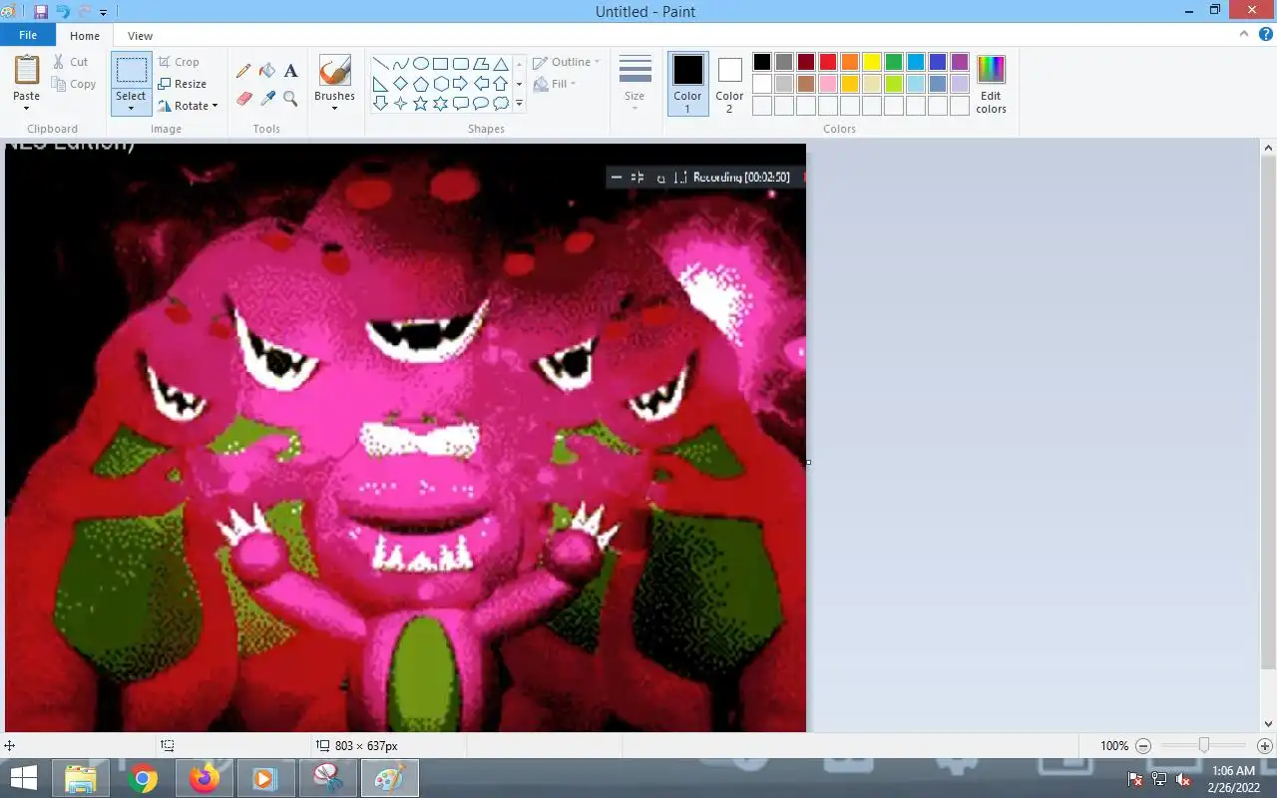Pick the purple color swatch
The image size is (1277, 798).
click(960, 62)
